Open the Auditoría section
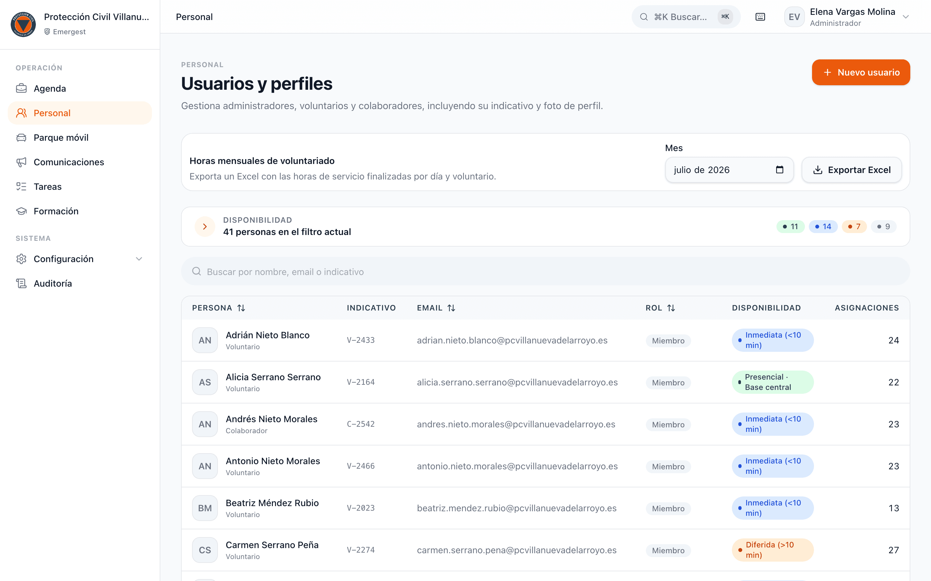931x581 pixels. 80,284
